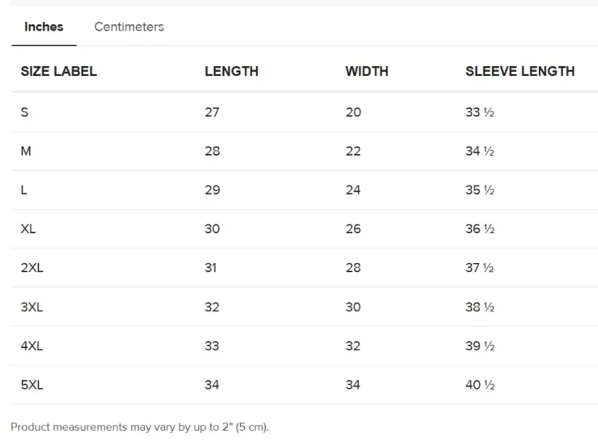Click the product measurements disclaimer text
Image resolution: width=598 pixels, height=441 pixels.
(139, 427)
